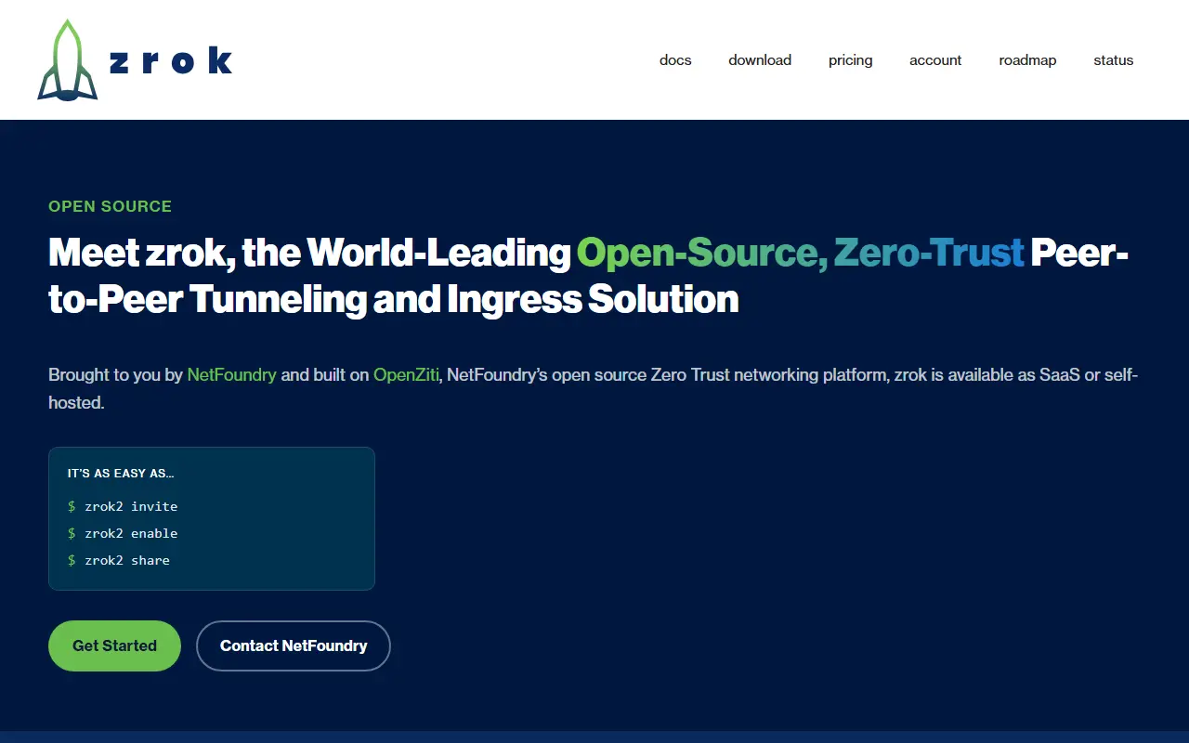Viewport: 1189px width, 743px height.
Task: Open the docs menu item
Action: [675, 59]
